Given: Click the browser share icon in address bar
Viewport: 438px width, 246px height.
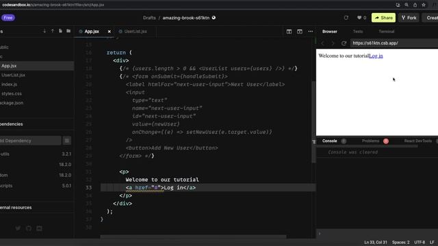Looking at the screenshot, I should (x=415, y=5).
